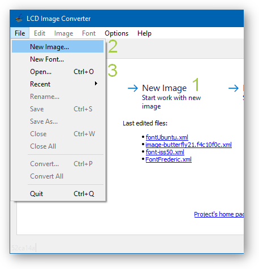Open the Help menu
This screenshot has height=269, width=259.
click(144, 33)
